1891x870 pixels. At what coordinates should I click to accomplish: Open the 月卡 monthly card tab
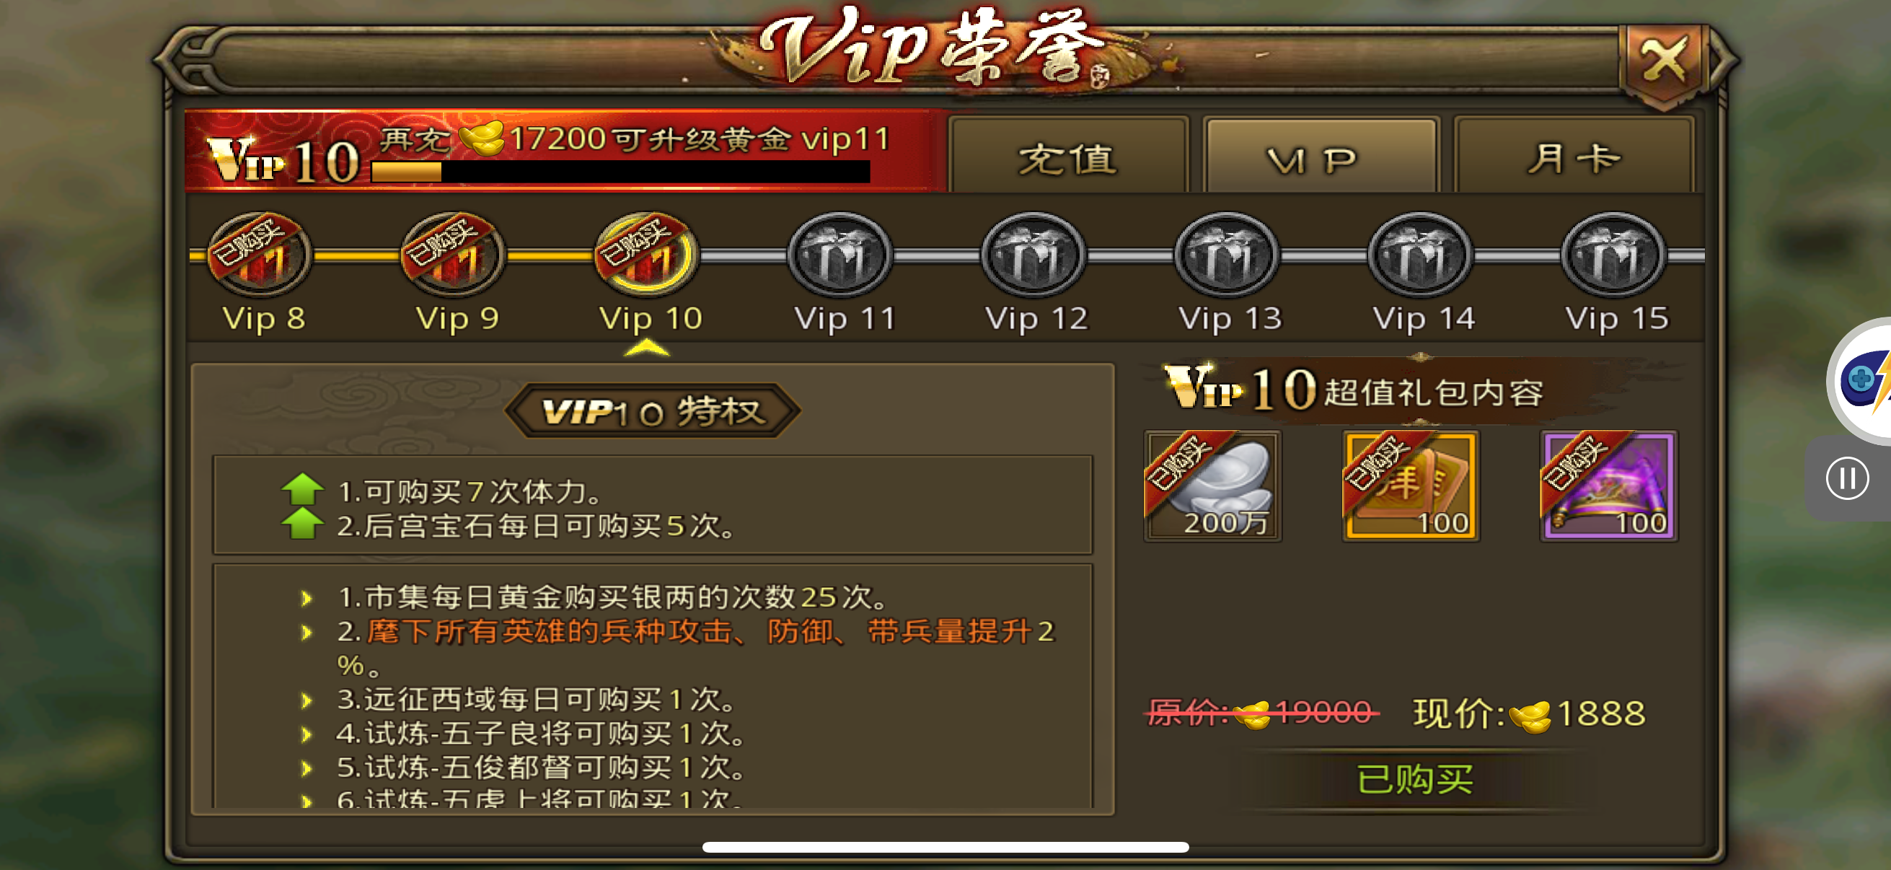click(1574, 157)
